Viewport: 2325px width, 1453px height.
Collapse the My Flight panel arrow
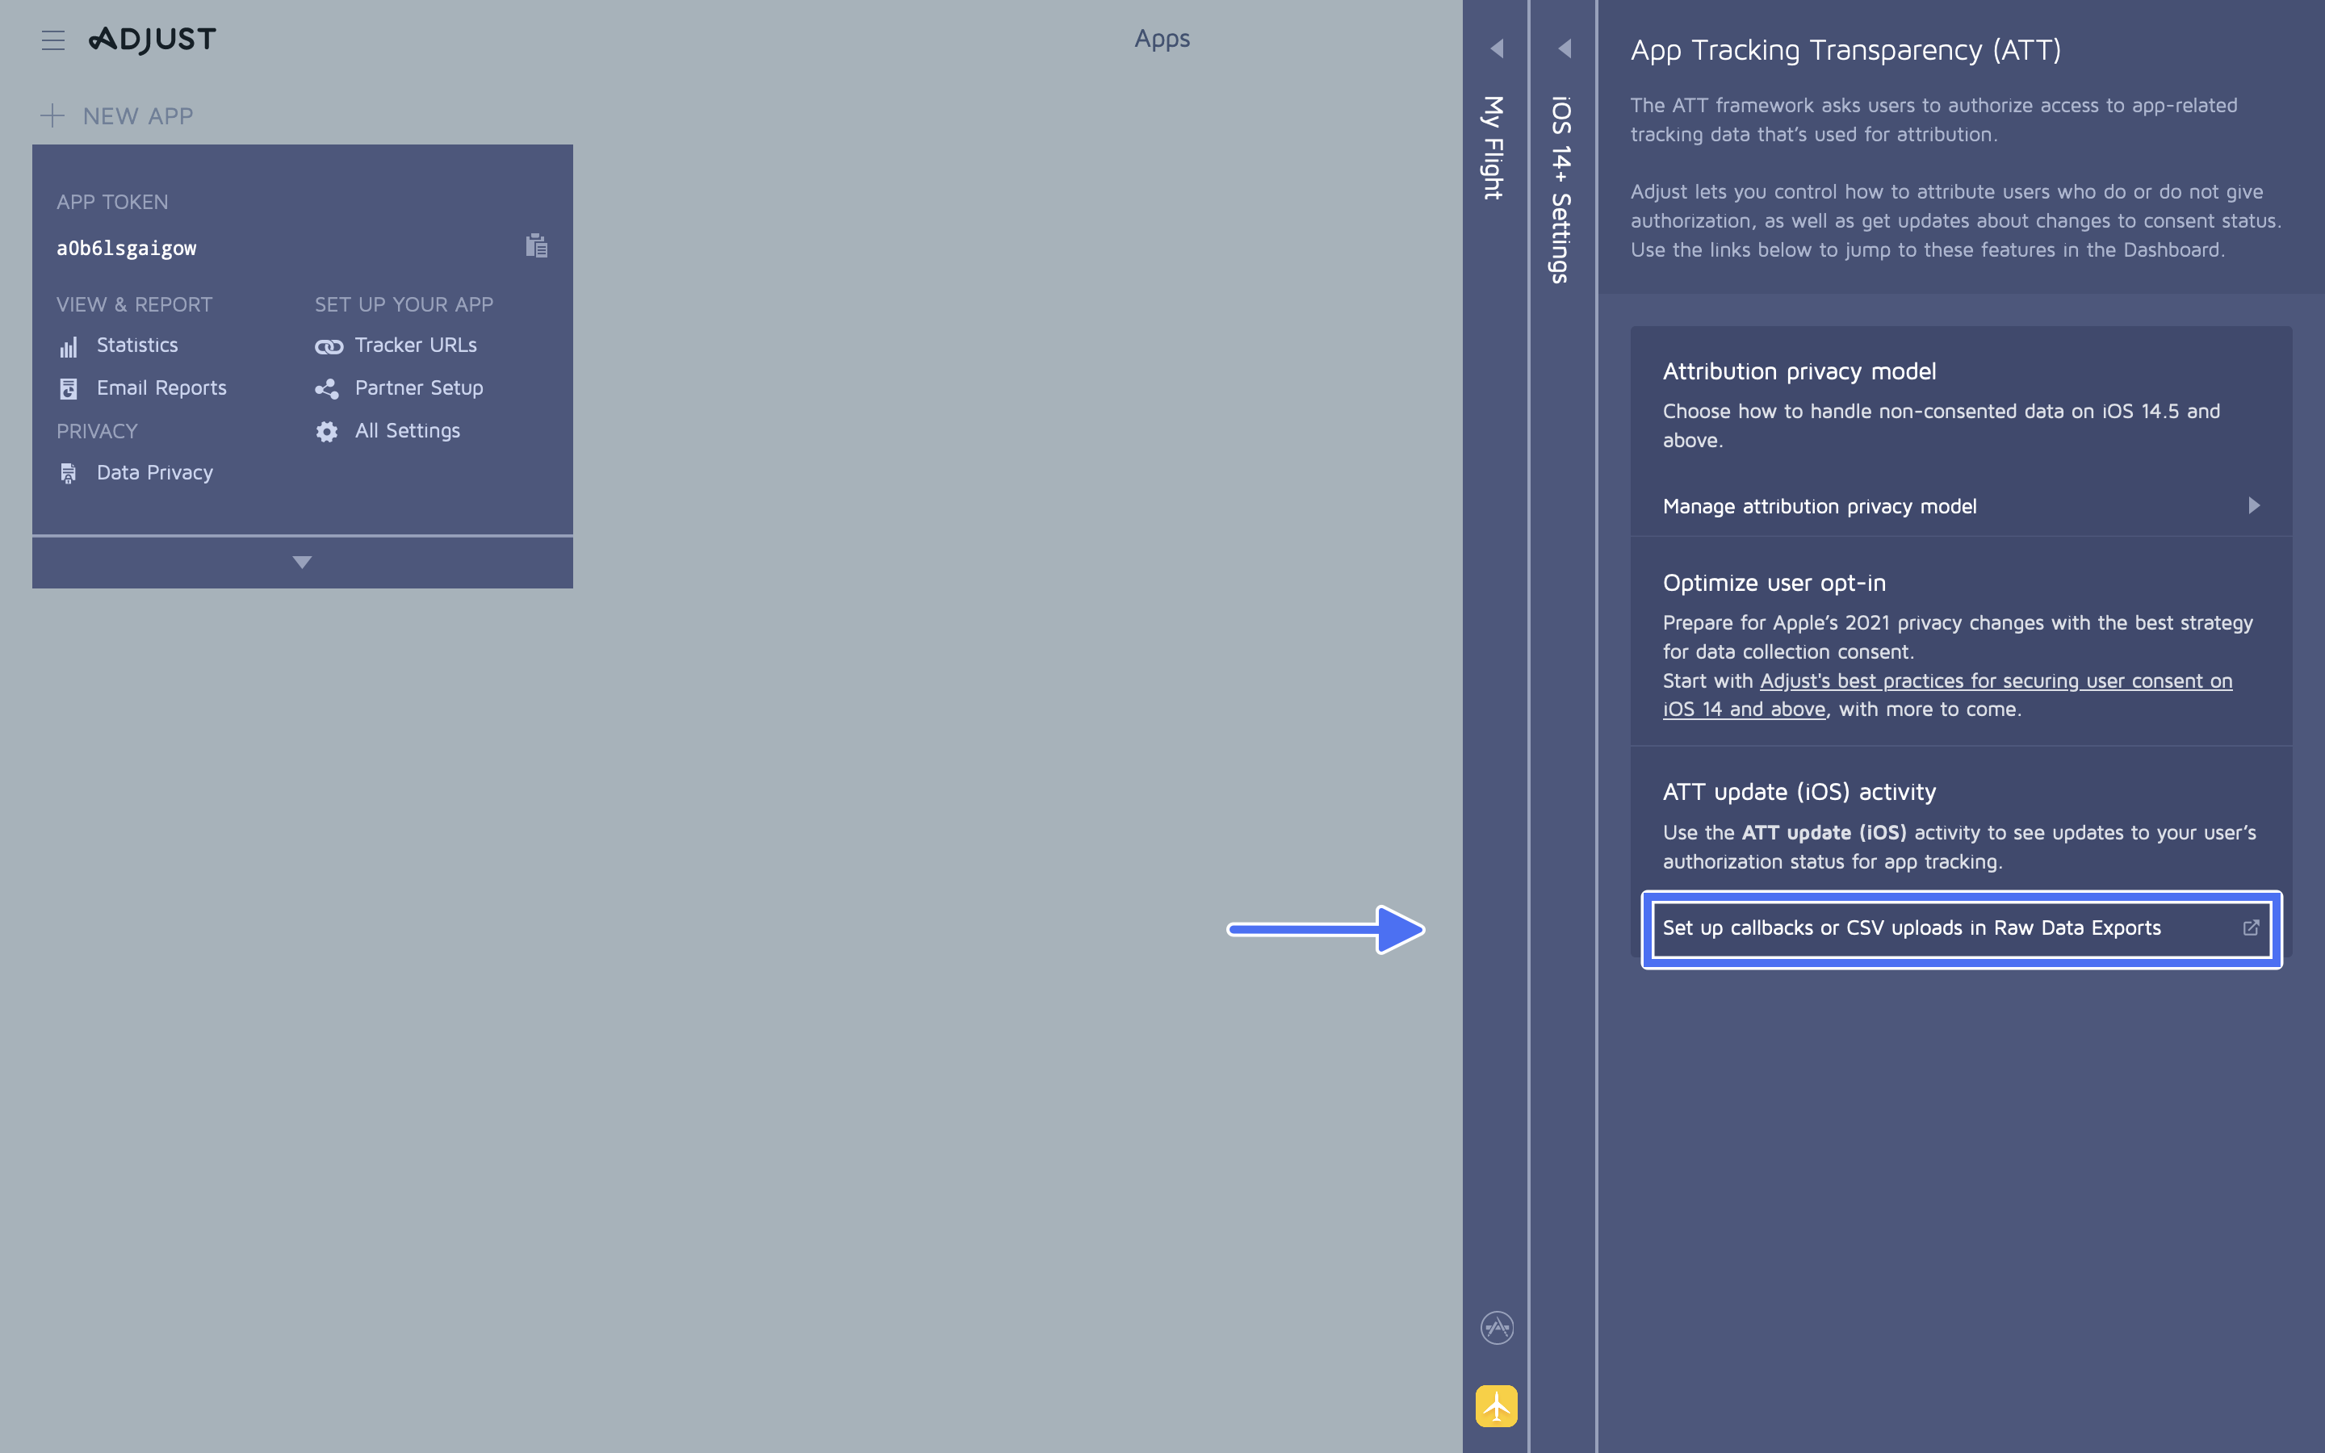click(1497, 48)
